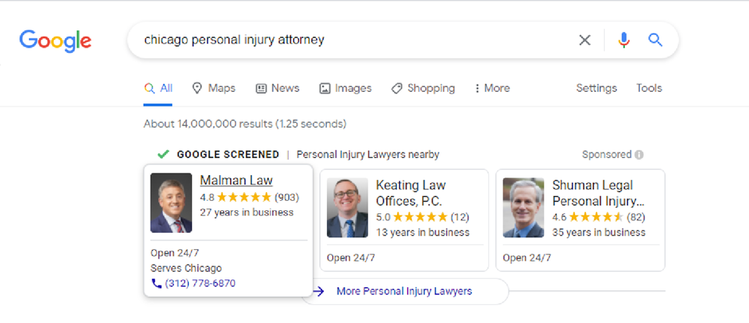The height and width of the screenshot is (323, 749).
Task: Click the microphone voice search icon
Action: click(x=623, y=40)
